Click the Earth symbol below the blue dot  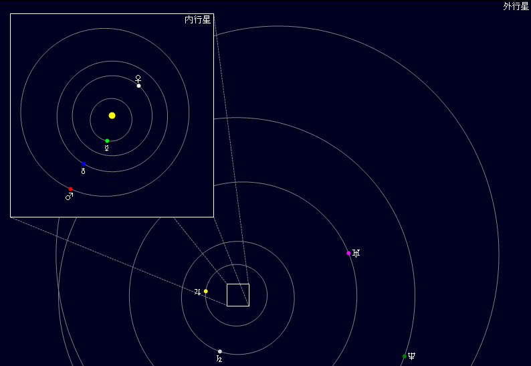(x=84, y=171)
